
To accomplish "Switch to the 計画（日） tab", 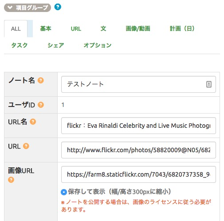I will pyautogui.click(x=182, y=28).
